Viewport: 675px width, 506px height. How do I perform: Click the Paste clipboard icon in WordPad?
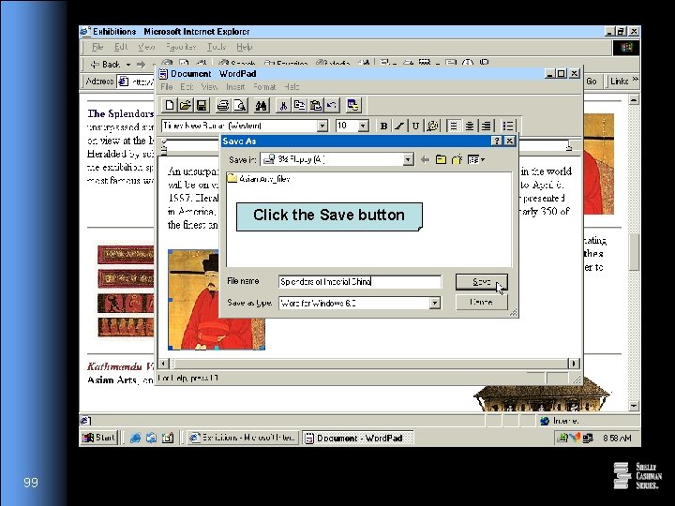pos(315,105)
